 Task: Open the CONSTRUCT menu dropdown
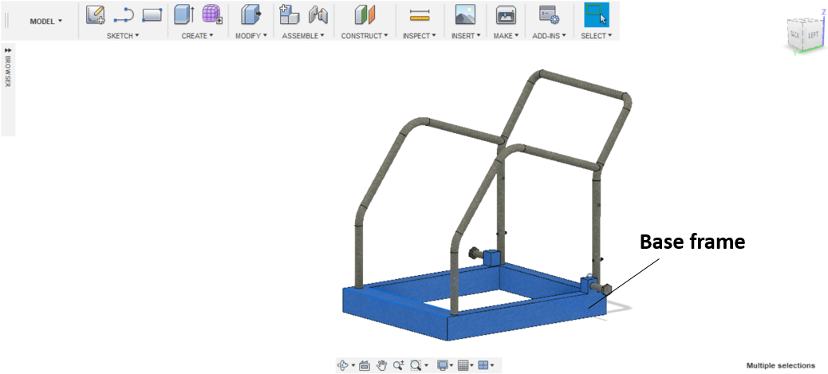point(365,36)
